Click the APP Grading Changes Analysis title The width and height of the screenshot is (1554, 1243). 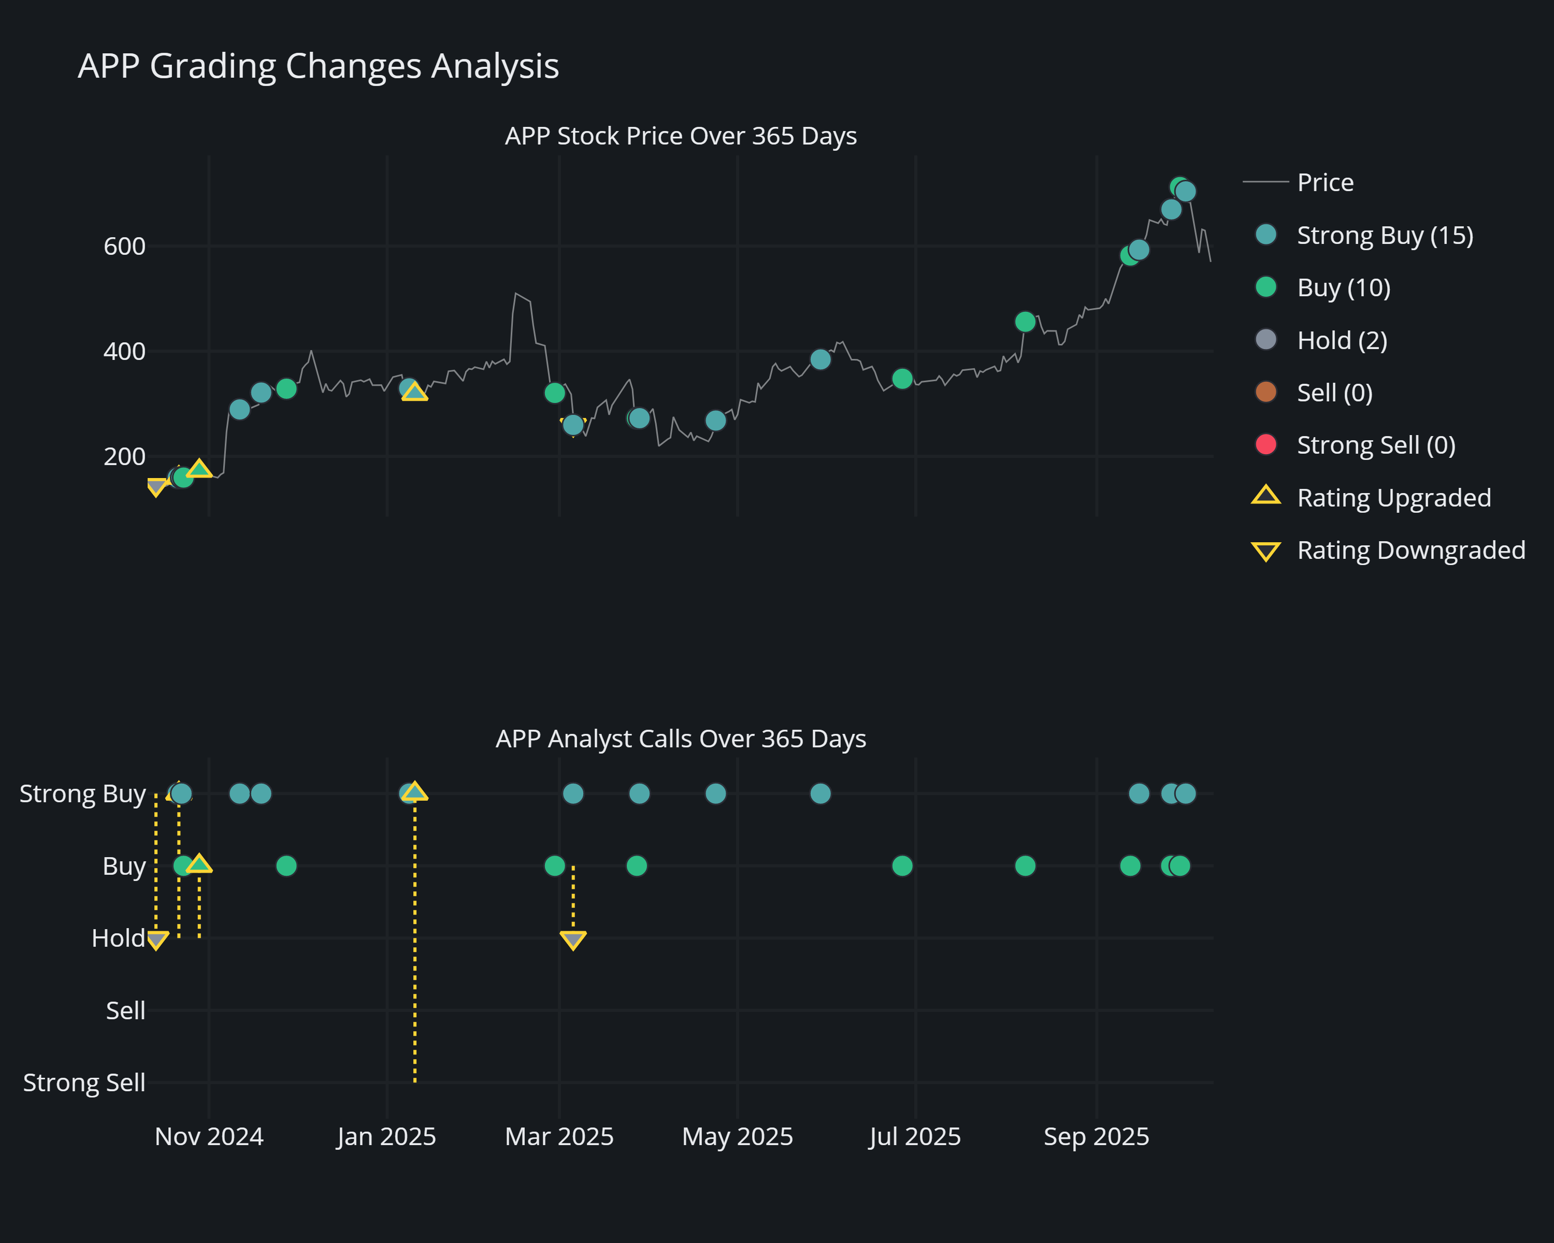point(318,66)
